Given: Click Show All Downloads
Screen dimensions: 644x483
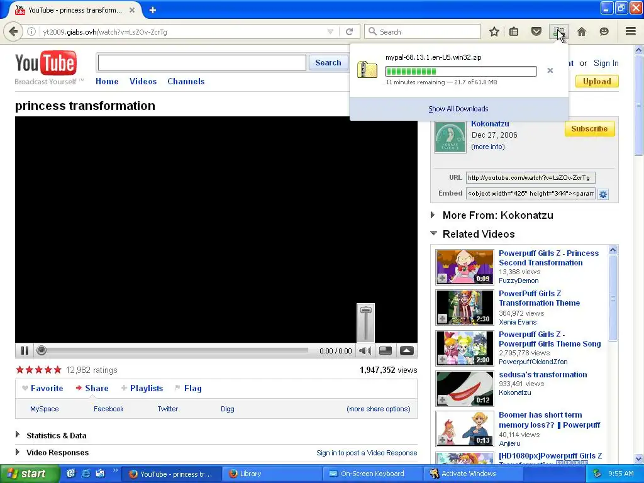Looking at the screenshot, I should click(x=458, y=109).
